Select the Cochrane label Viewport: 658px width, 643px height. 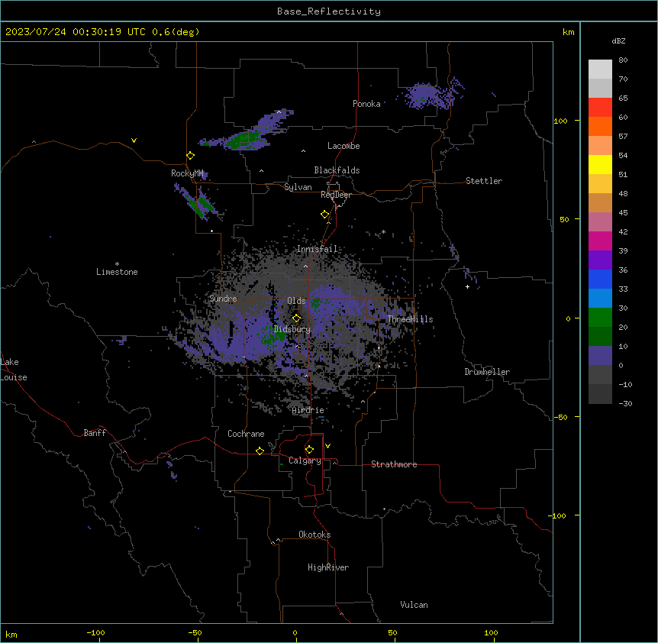246,434
